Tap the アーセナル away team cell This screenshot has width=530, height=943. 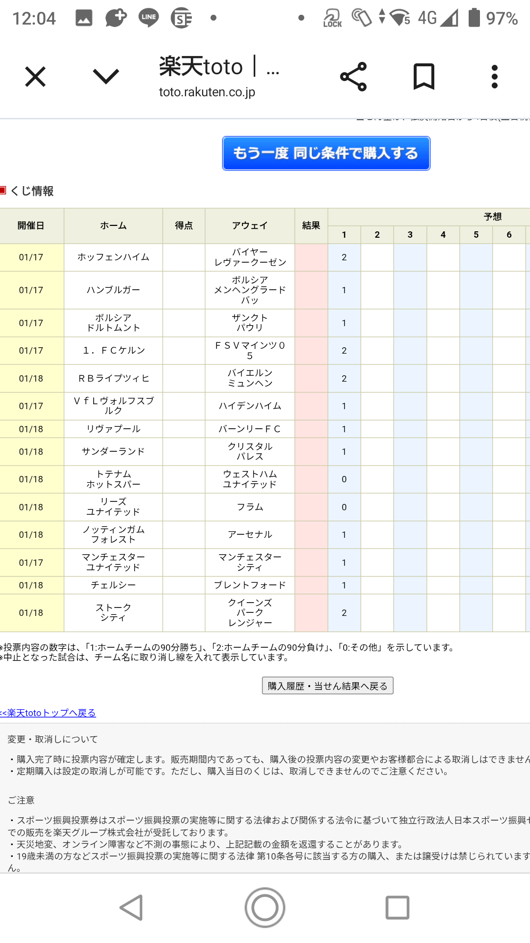(250, 534)
